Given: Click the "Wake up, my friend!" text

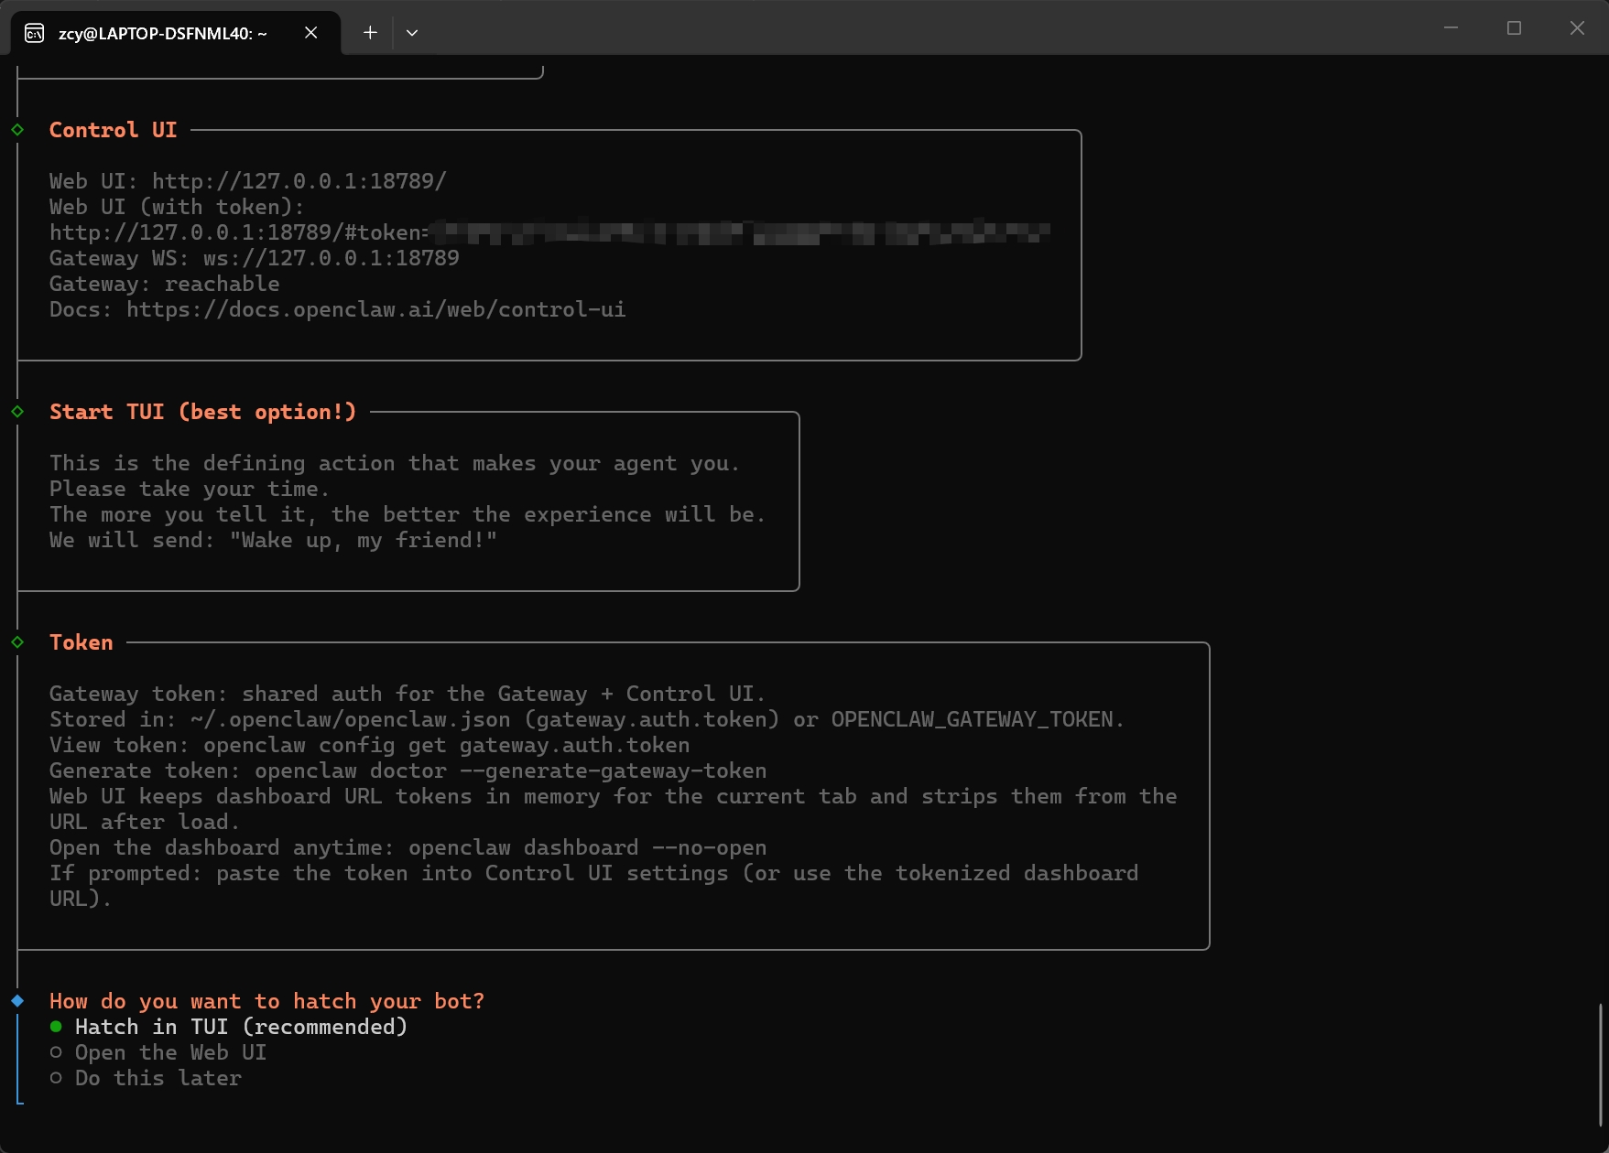Looking at the screenshot, I should tap(364, 540).
